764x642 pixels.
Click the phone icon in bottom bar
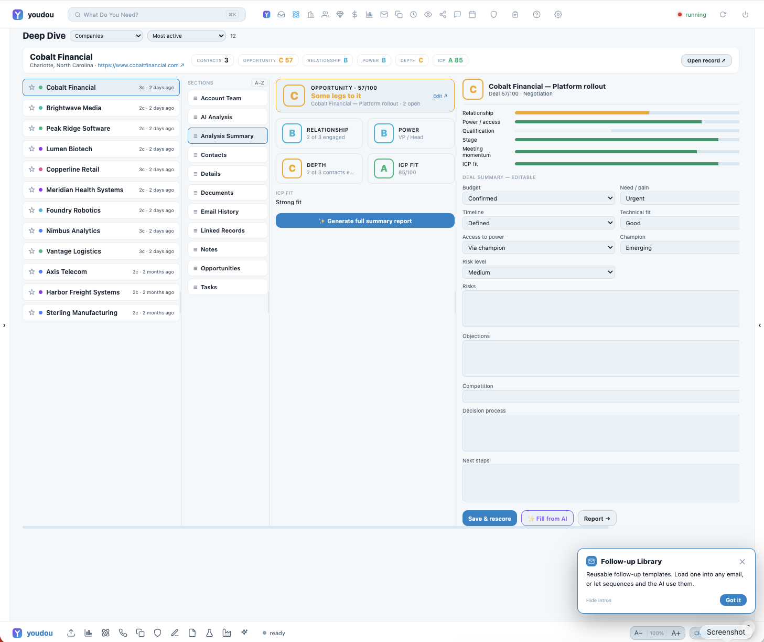pyautogui.click(x=123, y=633)
